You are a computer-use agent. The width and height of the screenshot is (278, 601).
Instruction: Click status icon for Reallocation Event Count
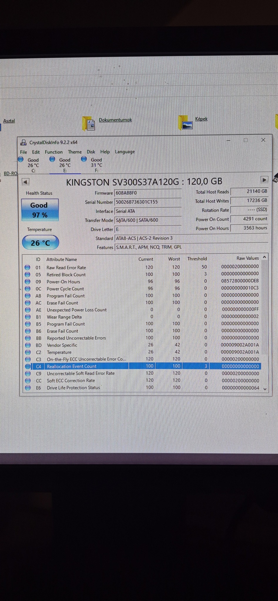28,366
